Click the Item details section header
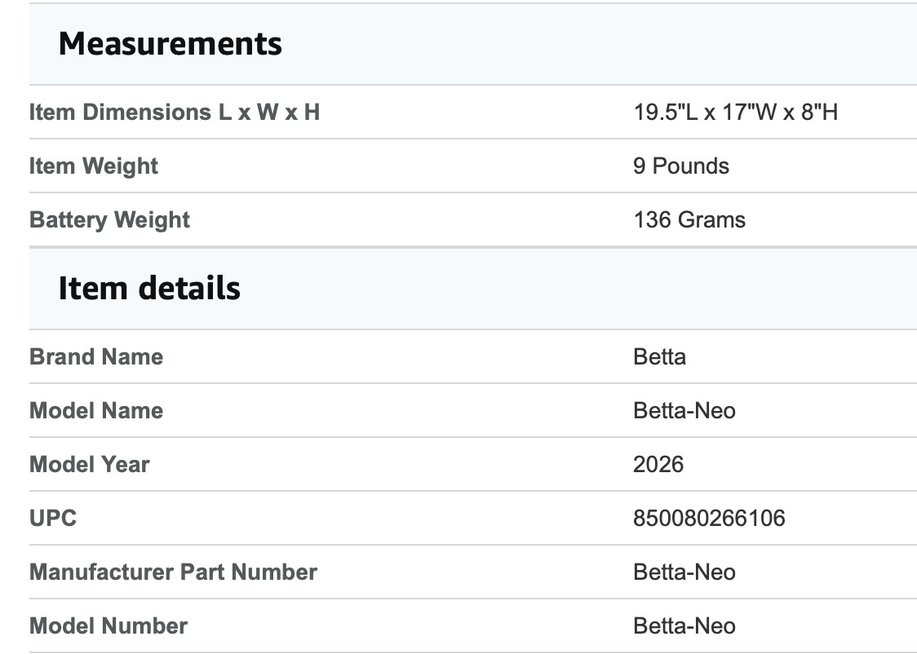Image resolution: width=917 pixels, height=654 pixels. point(149,288)
